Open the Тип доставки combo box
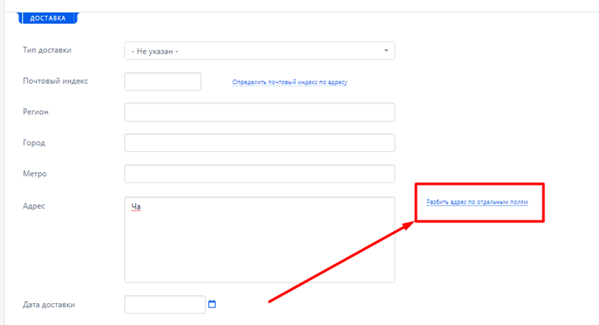599x325 pixels. tap(260, 51)
